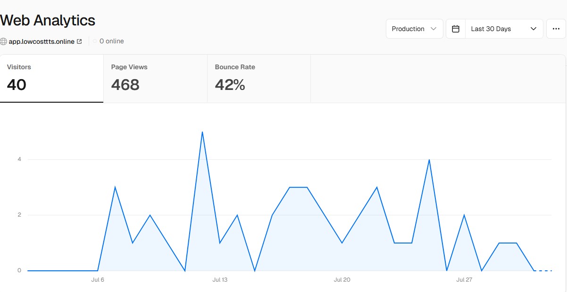Select the Visitors metric tab
567x292 pixels.
[51, 78]
